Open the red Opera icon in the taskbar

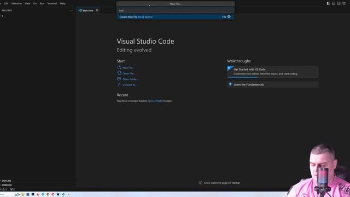53,194
